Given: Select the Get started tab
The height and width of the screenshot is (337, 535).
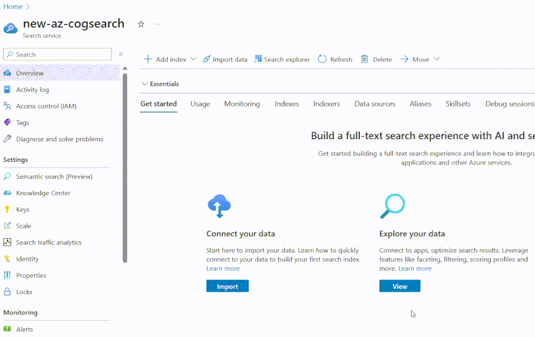Looking at the screenshot, I should click(159, 104).
